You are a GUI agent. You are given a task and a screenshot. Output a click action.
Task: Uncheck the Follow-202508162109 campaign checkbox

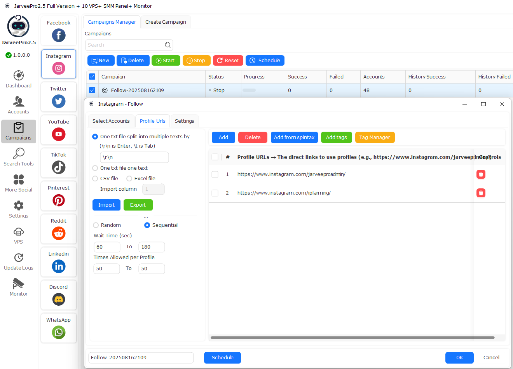coord(92,90)
